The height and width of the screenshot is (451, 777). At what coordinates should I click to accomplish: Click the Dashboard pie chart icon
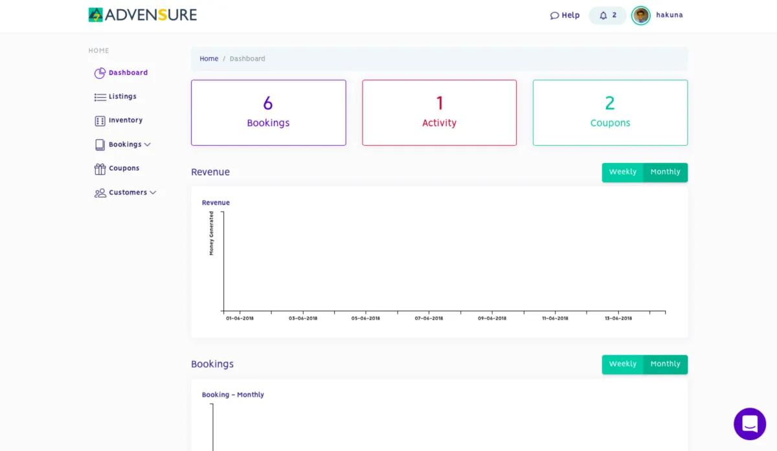pyautogui.click(x=100, y=73)
